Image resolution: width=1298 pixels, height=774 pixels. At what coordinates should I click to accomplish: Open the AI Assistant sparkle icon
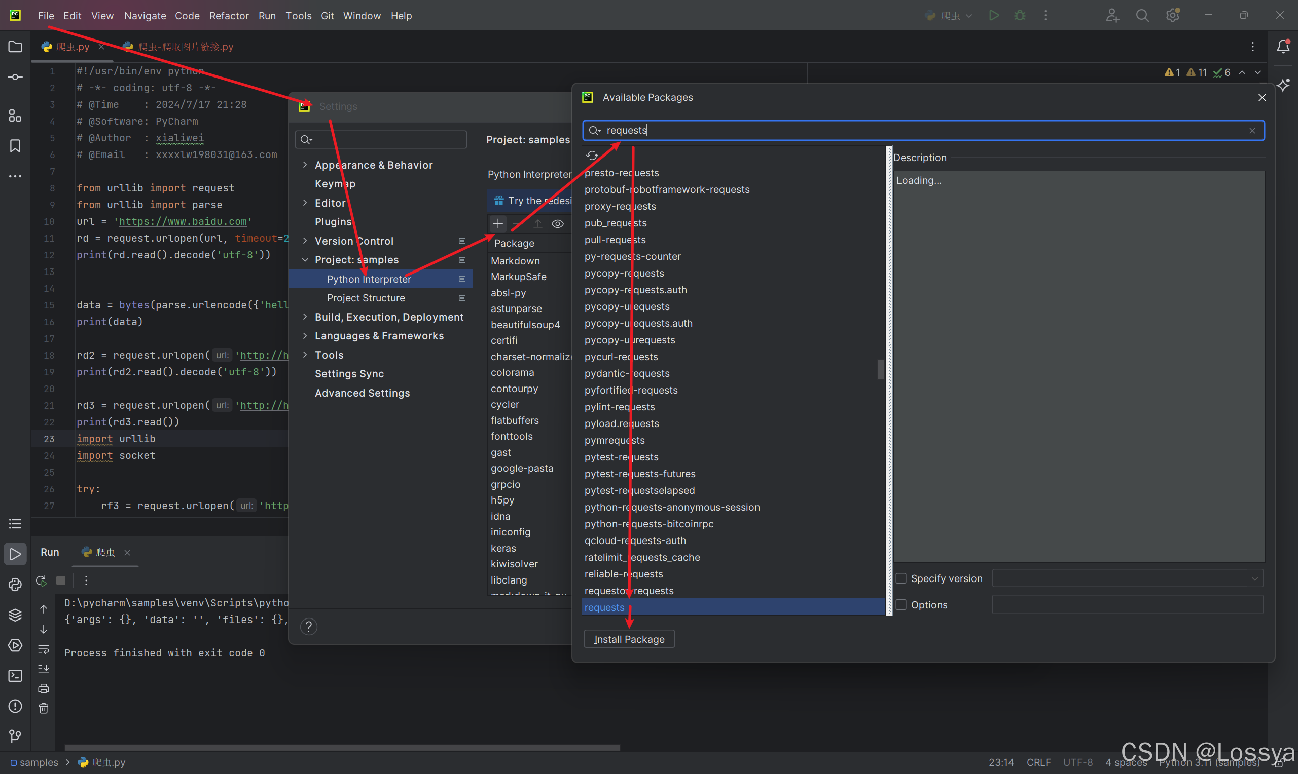click(1283, 85)
